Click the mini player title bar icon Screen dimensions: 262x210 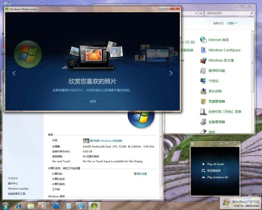(192, 144)
